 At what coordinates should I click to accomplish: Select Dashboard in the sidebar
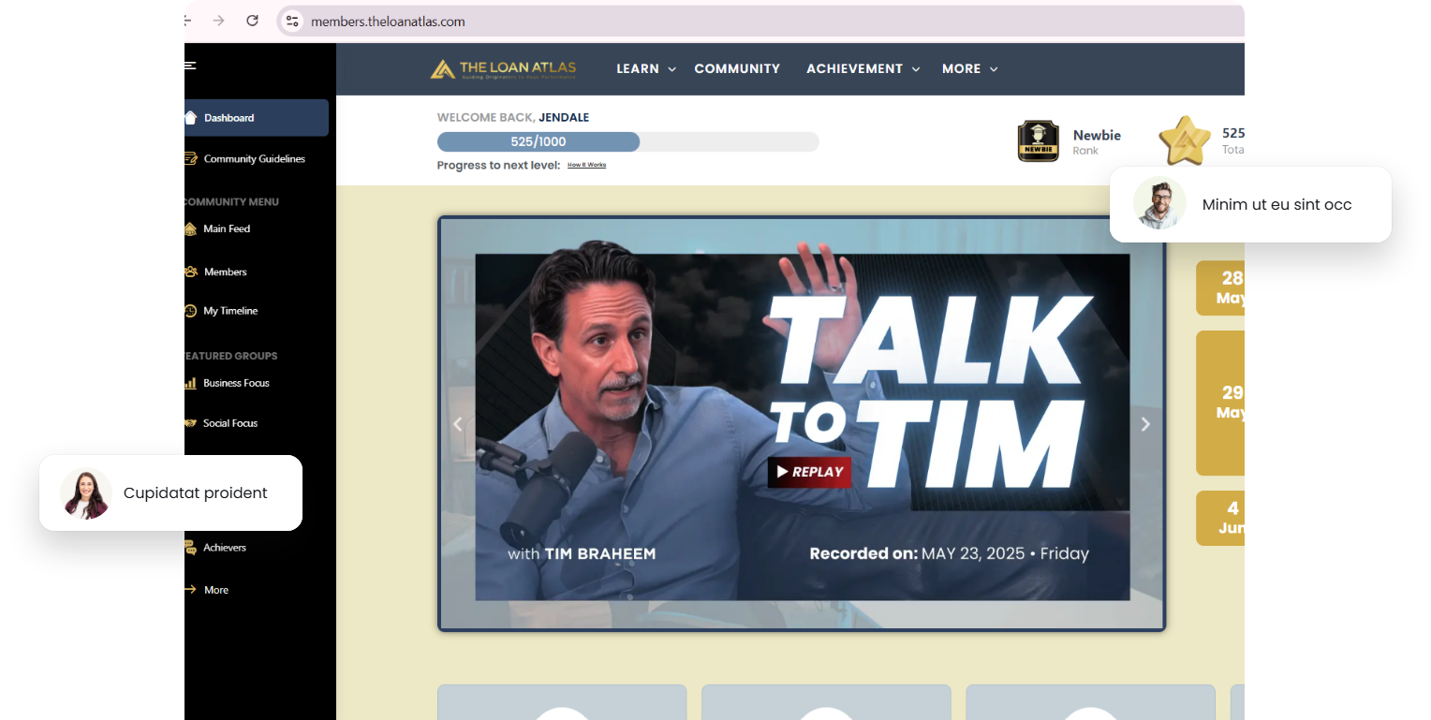257,118
